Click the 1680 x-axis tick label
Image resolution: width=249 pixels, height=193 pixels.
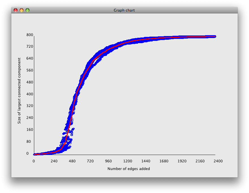pos(164,161)
